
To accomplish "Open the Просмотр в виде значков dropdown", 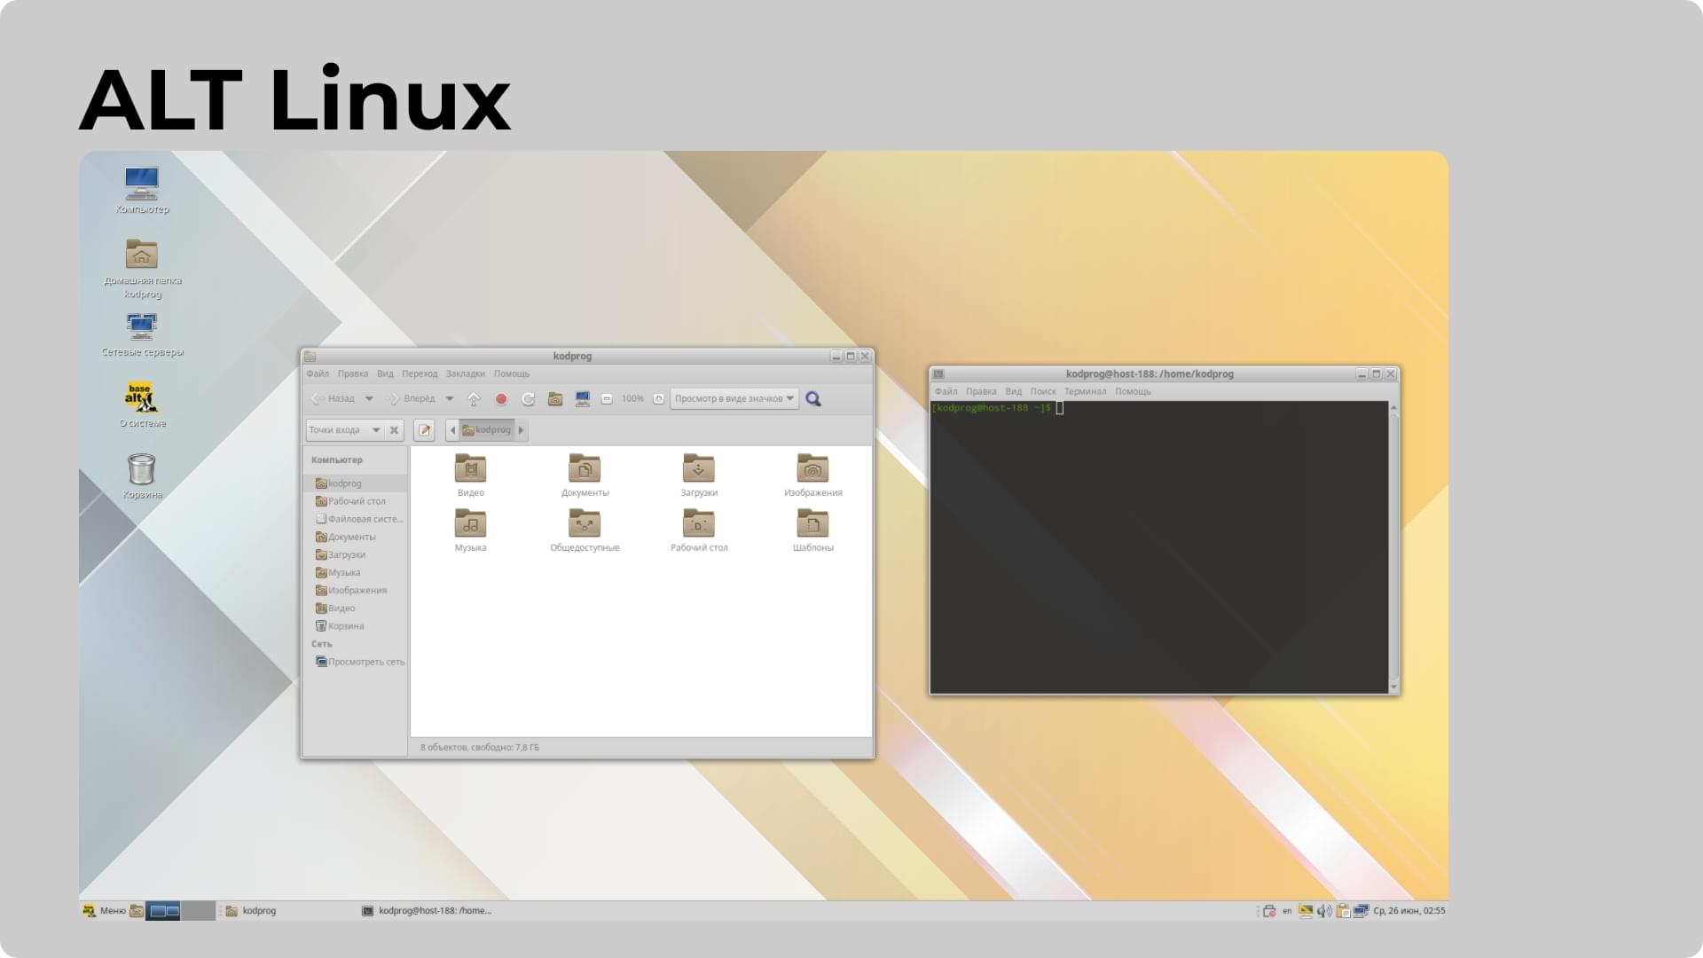I will (734, 399).
